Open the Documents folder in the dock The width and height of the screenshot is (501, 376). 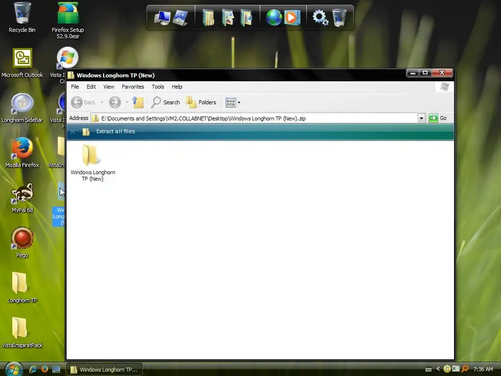coord(208,18)
